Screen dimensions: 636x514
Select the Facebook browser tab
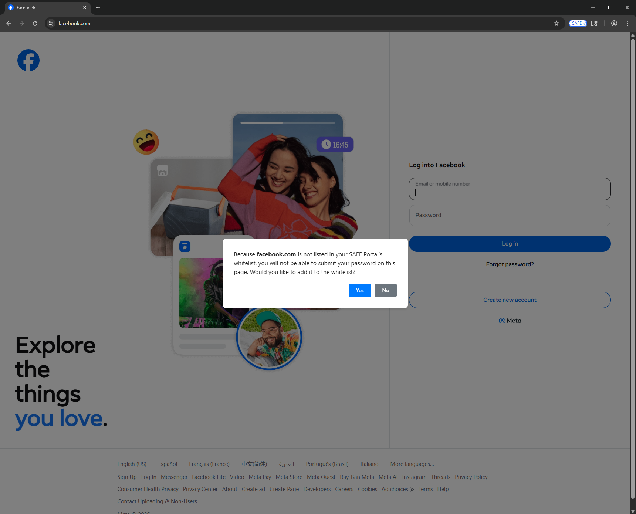(x=44, y=7)
